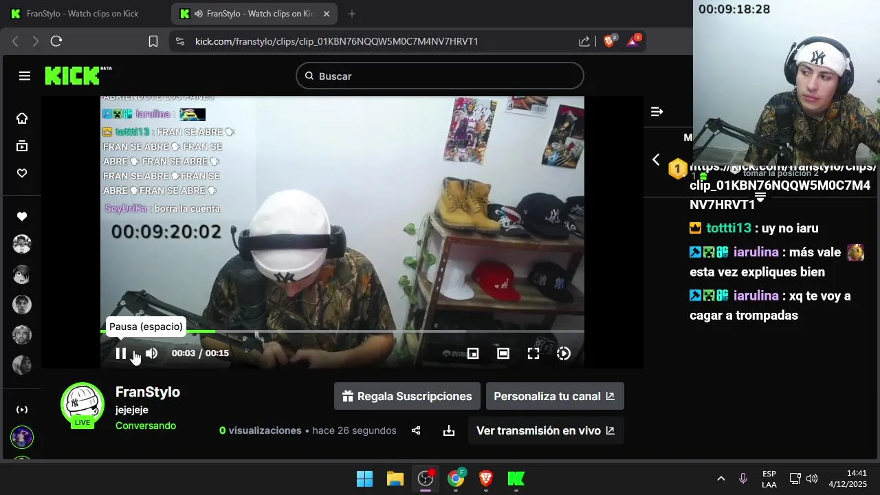The width and height of the screenshot is (880, 495).
Task: Open Google Chrome from the taskbar
Action: [456, 478]
